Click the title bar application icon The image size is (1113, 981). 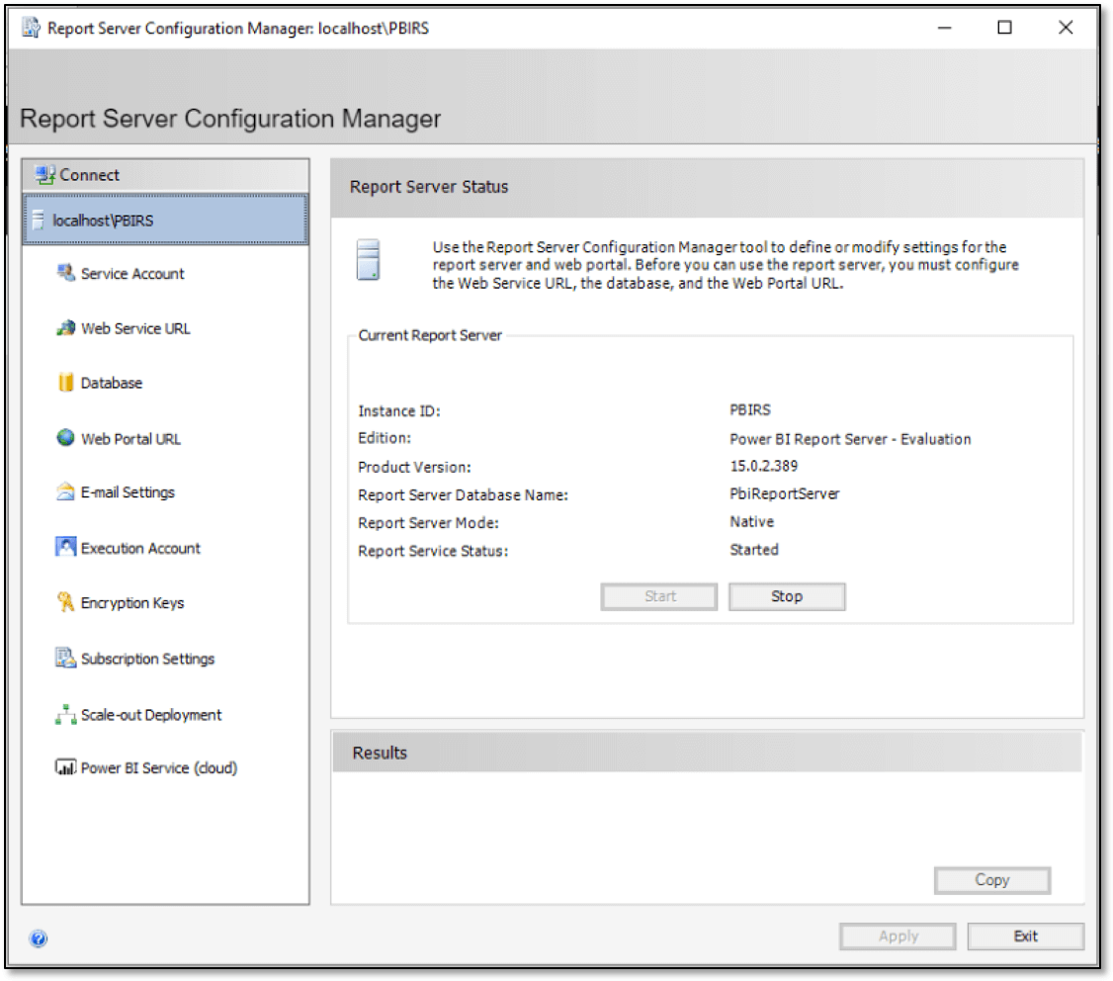pos(31,28)
